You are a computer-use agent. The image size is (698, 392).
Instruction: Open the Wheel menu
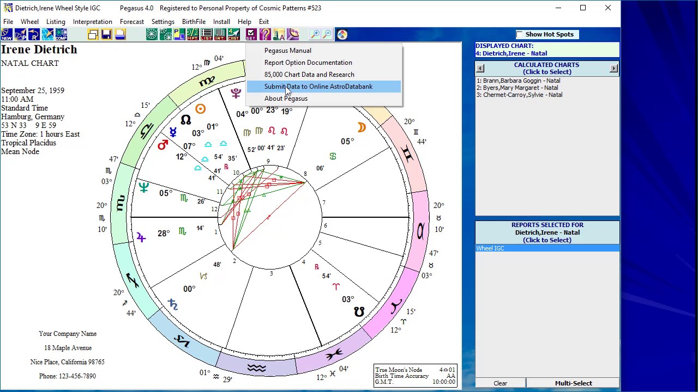[x=29, y=22]
